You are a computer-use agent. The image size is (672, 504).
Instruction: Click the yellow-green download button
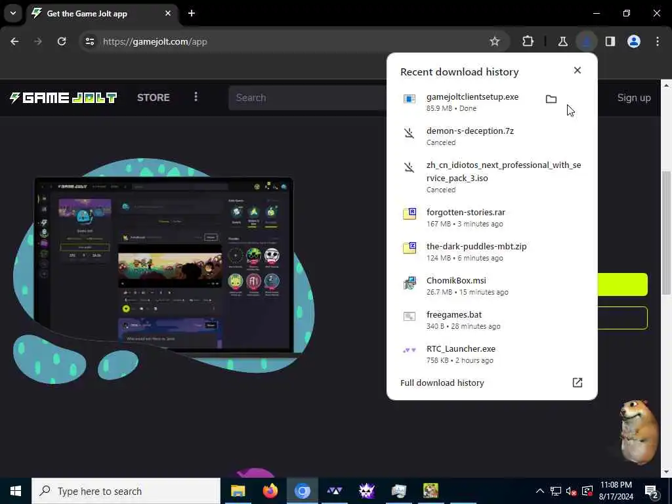click(622, 284)
